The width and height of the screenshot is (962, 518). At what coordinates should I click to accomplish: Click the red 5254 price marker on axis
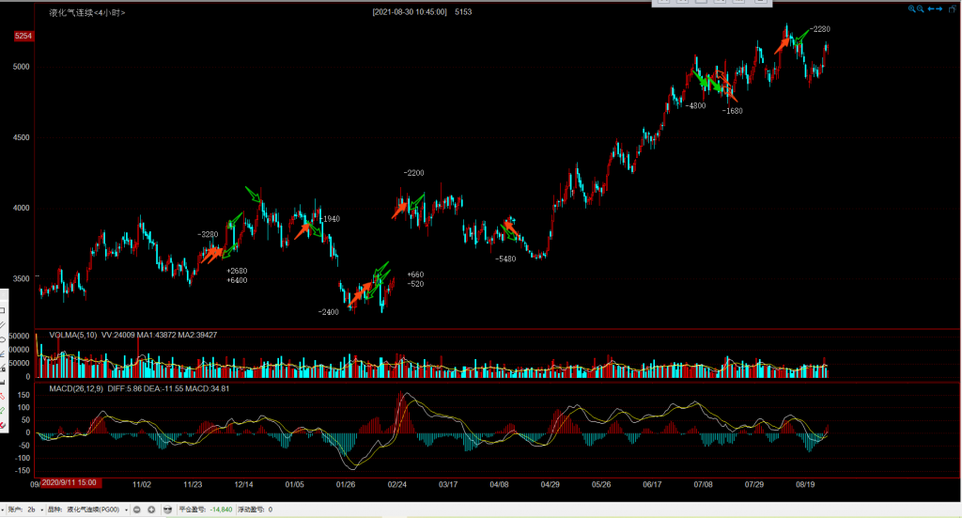coord(23,36)
